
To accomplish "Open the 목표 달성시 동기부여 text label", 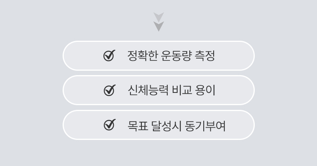I will [176, 125].
